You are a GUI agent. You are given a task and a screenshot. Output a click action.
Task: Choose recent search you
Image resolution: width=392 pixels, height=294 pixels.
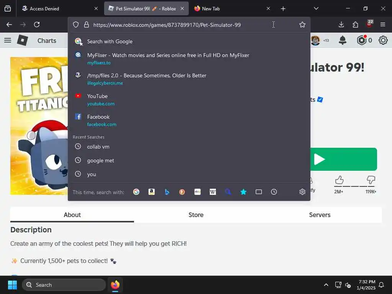pos(189,174)
